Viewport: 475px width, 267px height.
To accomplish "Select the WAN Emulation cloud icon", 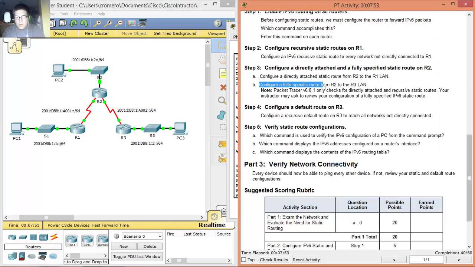I will pyautogui.click(x=32, y=256).
